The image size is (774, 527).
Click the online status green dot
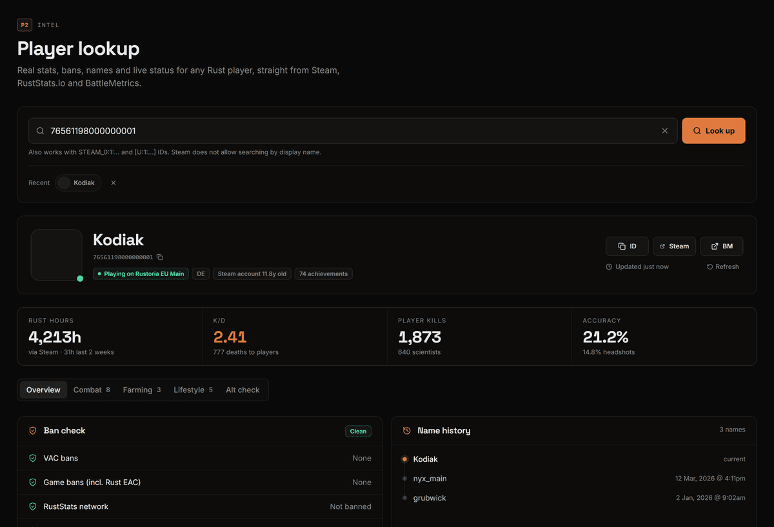[x=80, y=279]
